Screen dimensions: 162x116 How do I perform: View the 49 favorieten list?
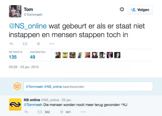(x=33, y=57)
